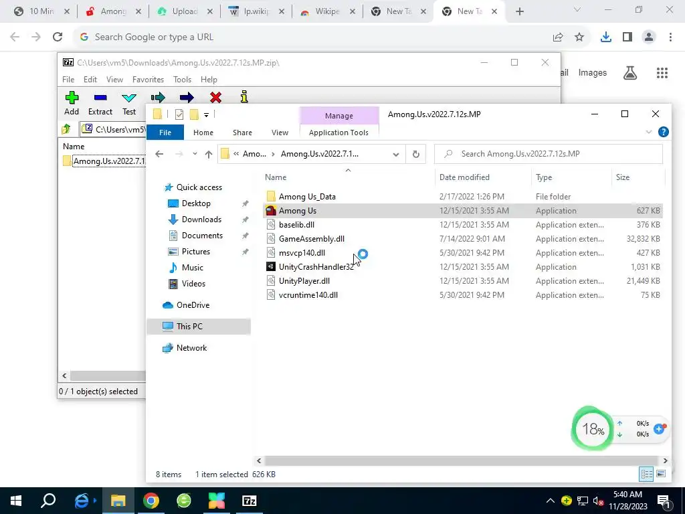
Task: Sort files by Size column
Action: pyautogui.click(x=623, y=177)
